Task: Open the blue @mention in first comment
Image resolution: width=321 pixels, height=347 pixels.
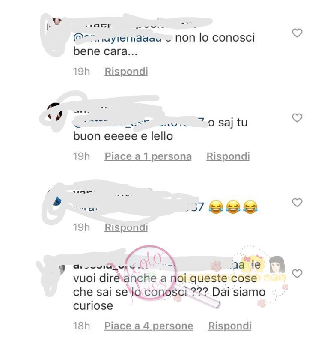Action: (117, 38)
